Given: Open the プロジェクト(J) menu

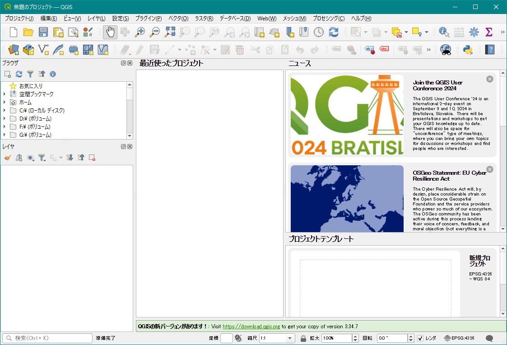Looking at the screenshot, I should coord(19,19).
